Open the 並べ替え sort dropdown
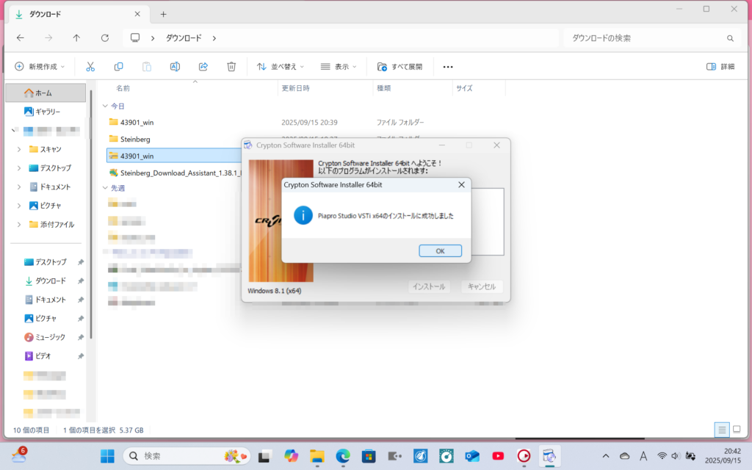The height and width of the screenshot is (470, 752). 280,66
